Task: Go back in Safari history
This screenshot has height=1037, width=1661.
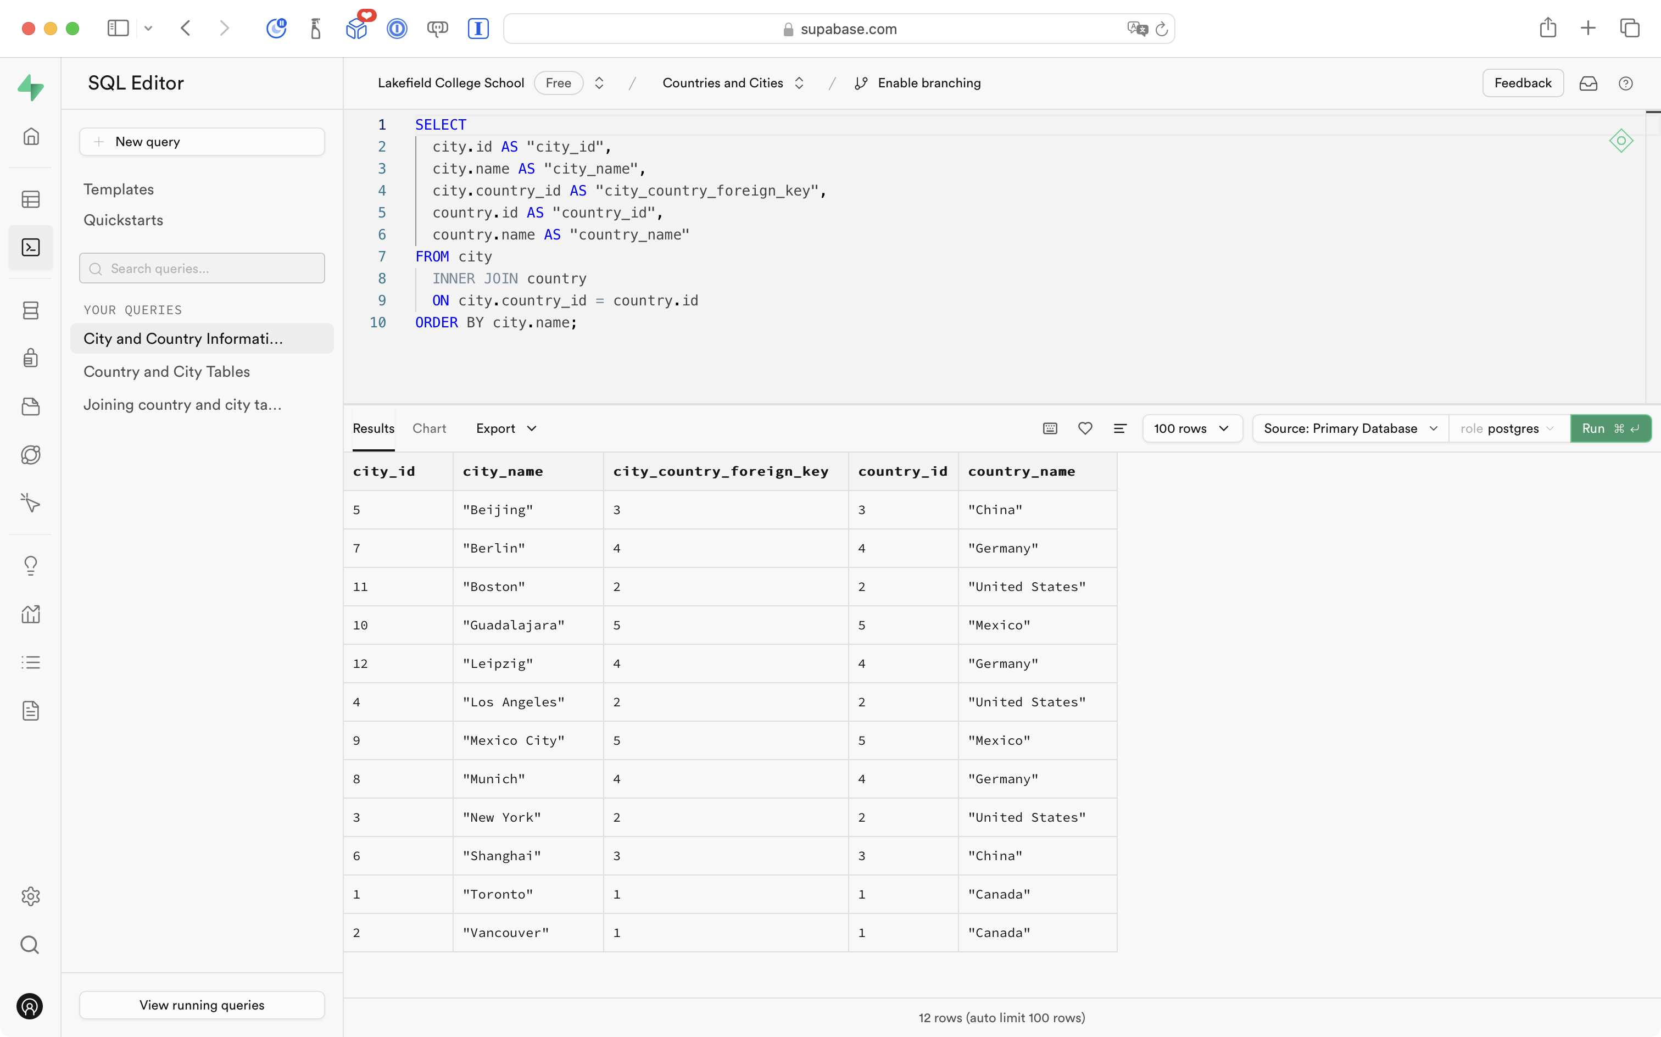Action: click(185, 28)
